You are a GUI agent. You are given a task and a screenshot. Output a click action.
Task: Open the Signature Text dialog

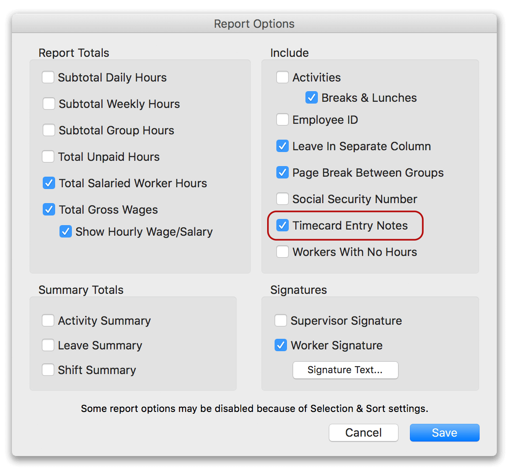tap(345, 370)
